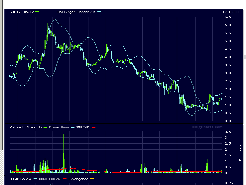Click the Close Down legend label

coord(59,127)
